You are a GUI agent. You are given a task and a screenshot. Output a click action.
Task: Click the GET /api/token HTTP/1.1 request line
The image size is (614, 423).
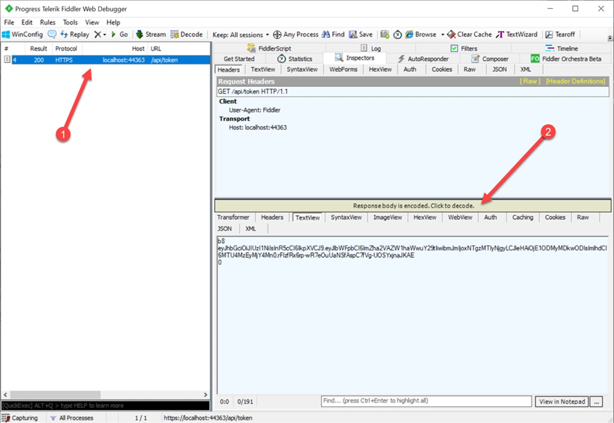pyautogui.click(x=413, y=92)
